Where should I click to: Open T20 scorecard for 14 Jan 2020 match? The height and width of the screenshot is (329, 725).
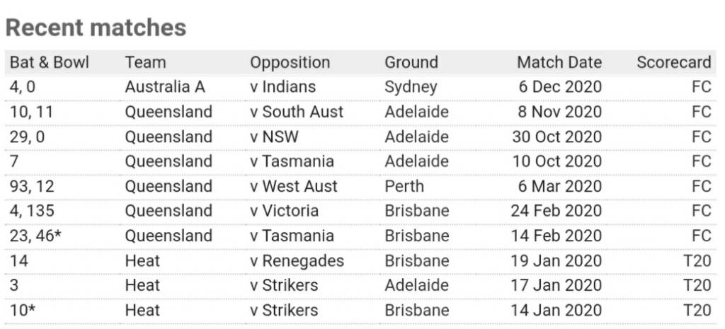697,310
